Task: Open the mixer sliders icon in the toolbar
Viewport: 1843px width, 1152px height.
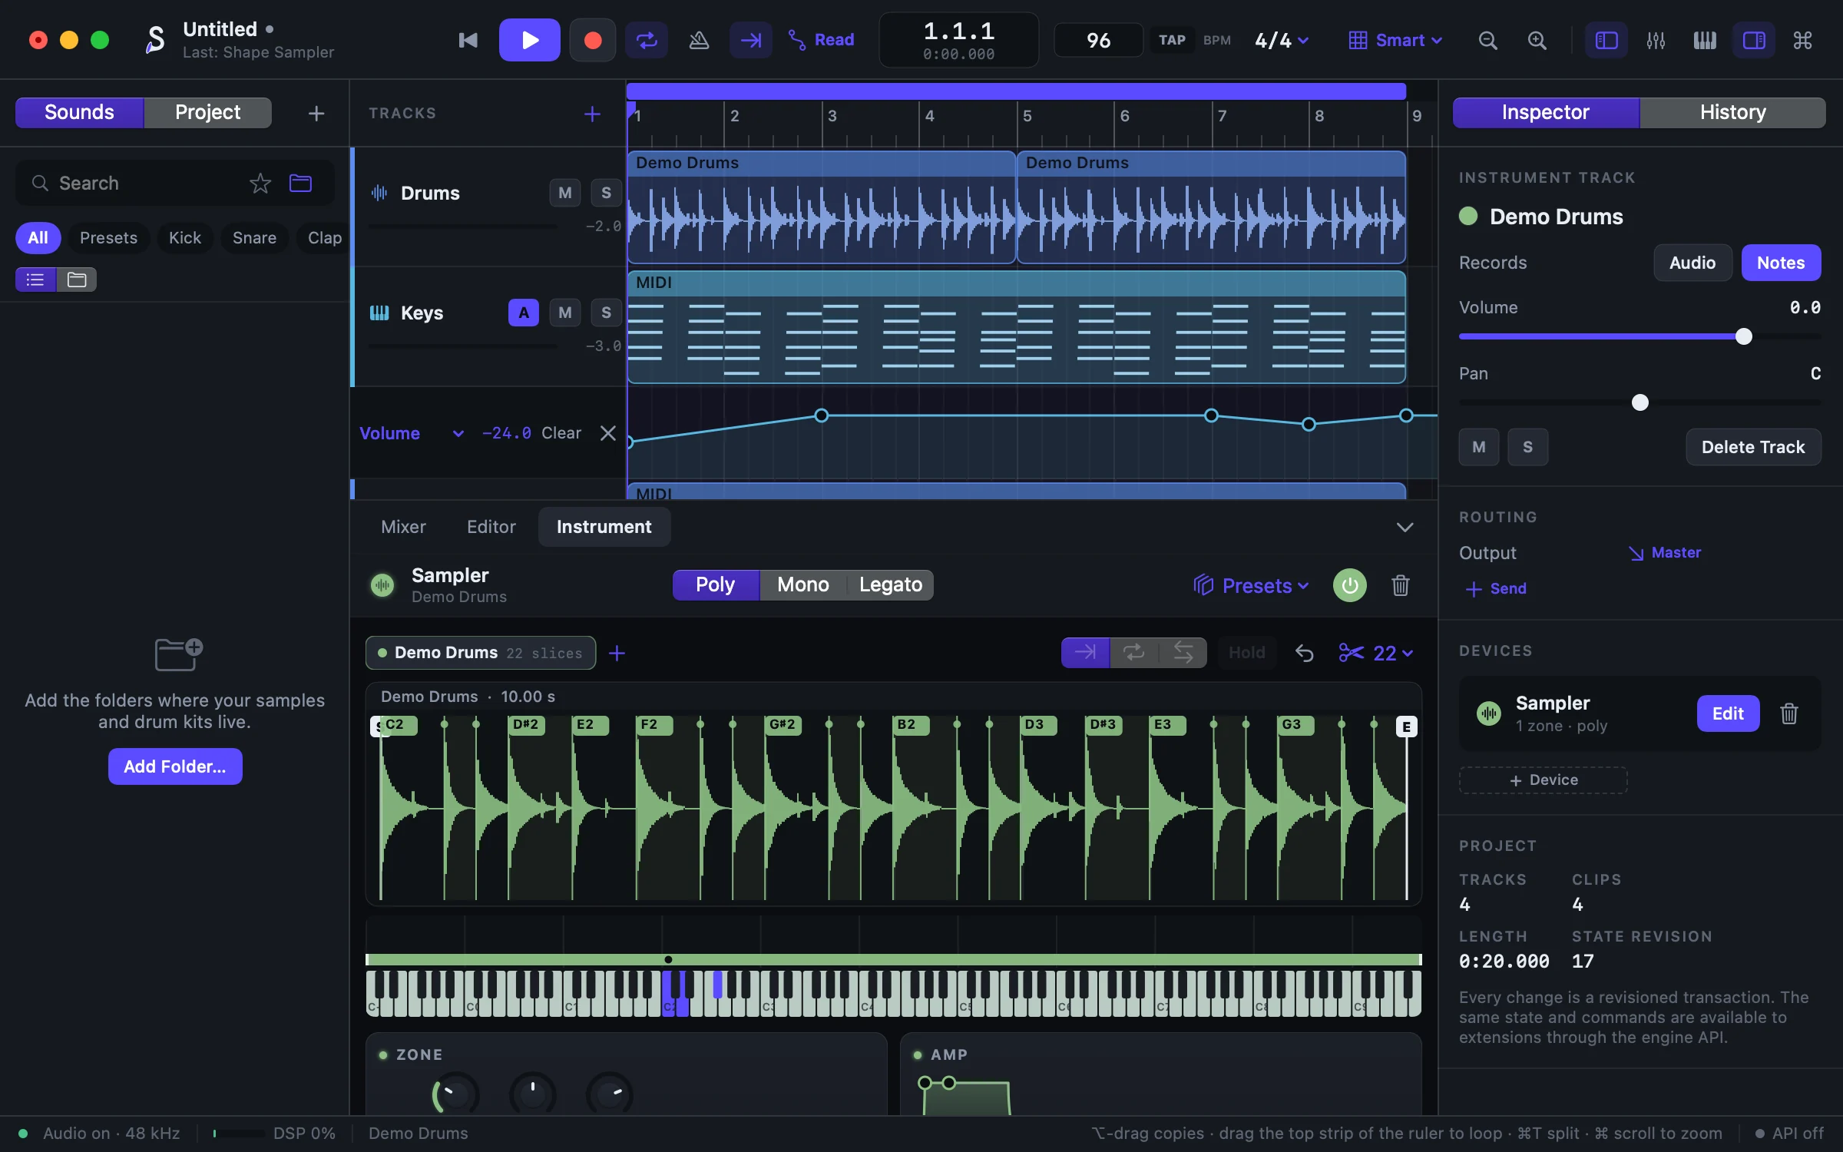Action: click(x=1656, y=40)
